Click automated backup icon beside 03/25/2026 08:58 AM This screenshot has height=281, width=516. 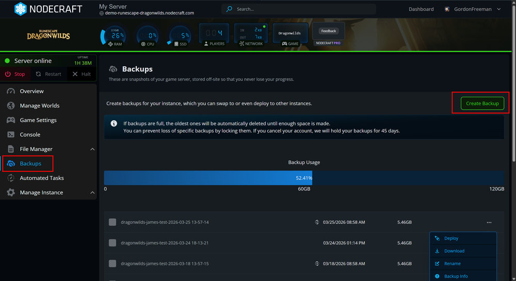coord(317,222)
